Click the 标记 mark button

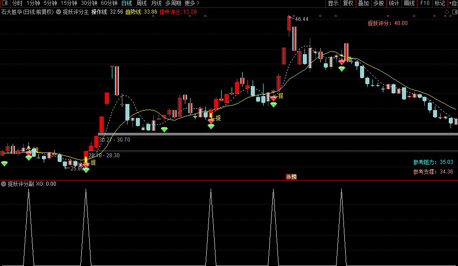440,3
